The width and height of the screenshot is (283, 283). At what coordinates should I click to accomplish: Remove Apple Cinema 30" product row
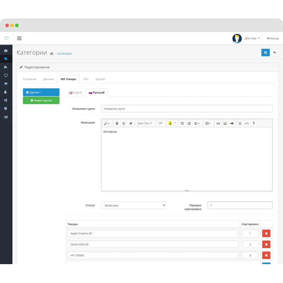266,233
